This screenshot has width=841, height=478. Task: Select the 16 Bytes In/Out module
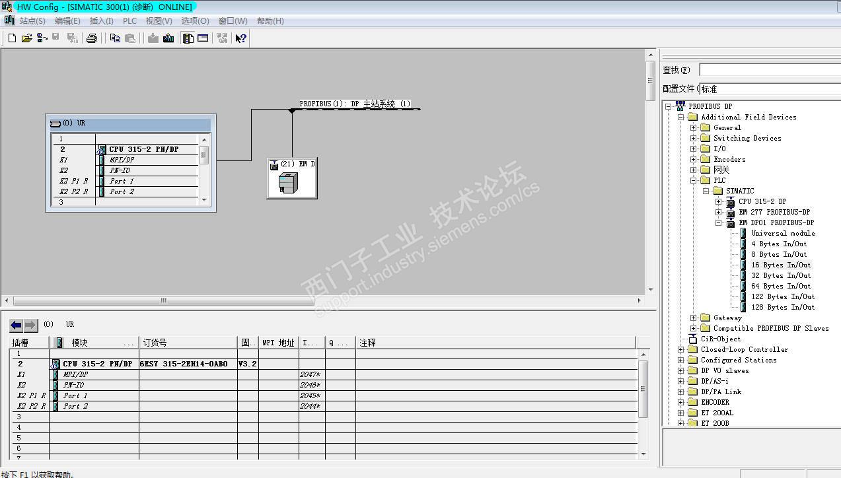[780, 265]
